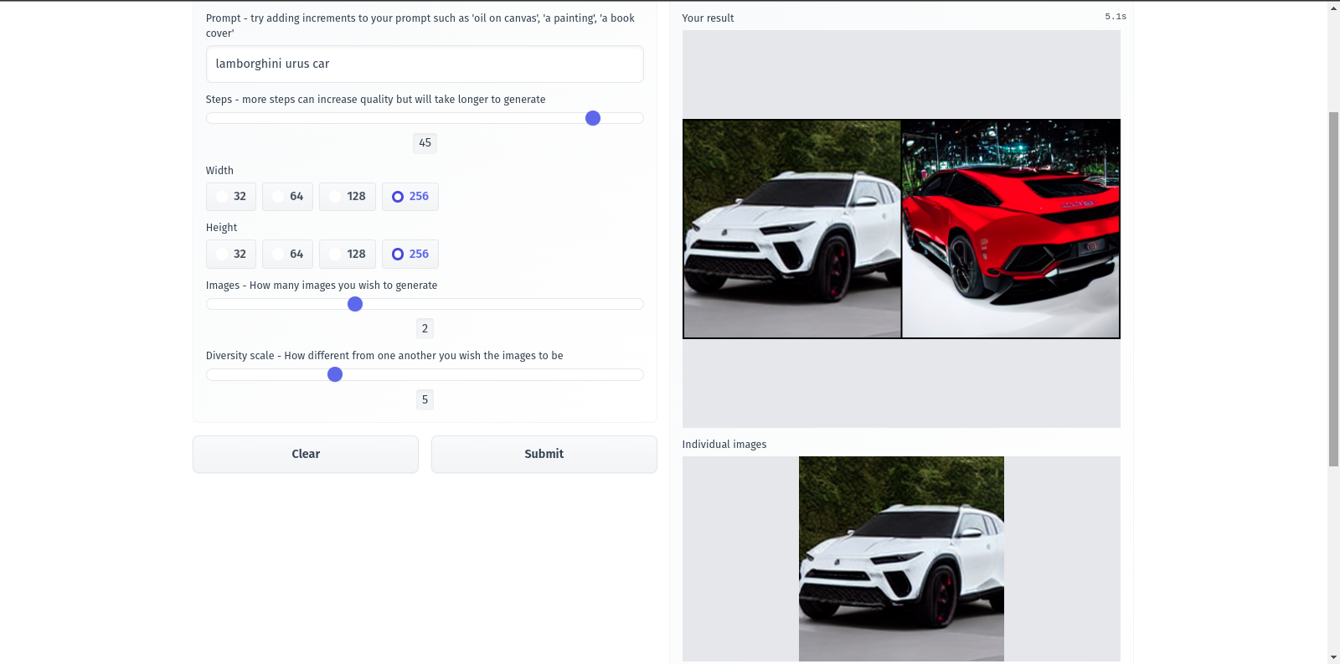The image size is (1340, 664).
Task: Click the Submit button
Action: pos(544,454)
